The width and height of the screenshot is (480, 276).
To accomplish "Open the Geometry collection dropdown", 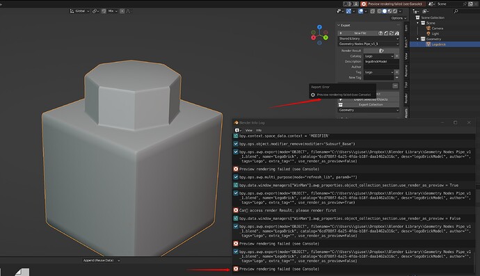I will [369, 110].
